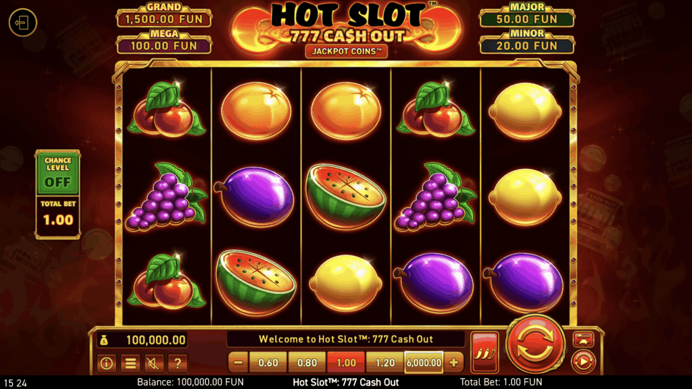The width and height of the screenshot is (692, 389).
Task: Click the exit game icon
Action: [22, 22]
